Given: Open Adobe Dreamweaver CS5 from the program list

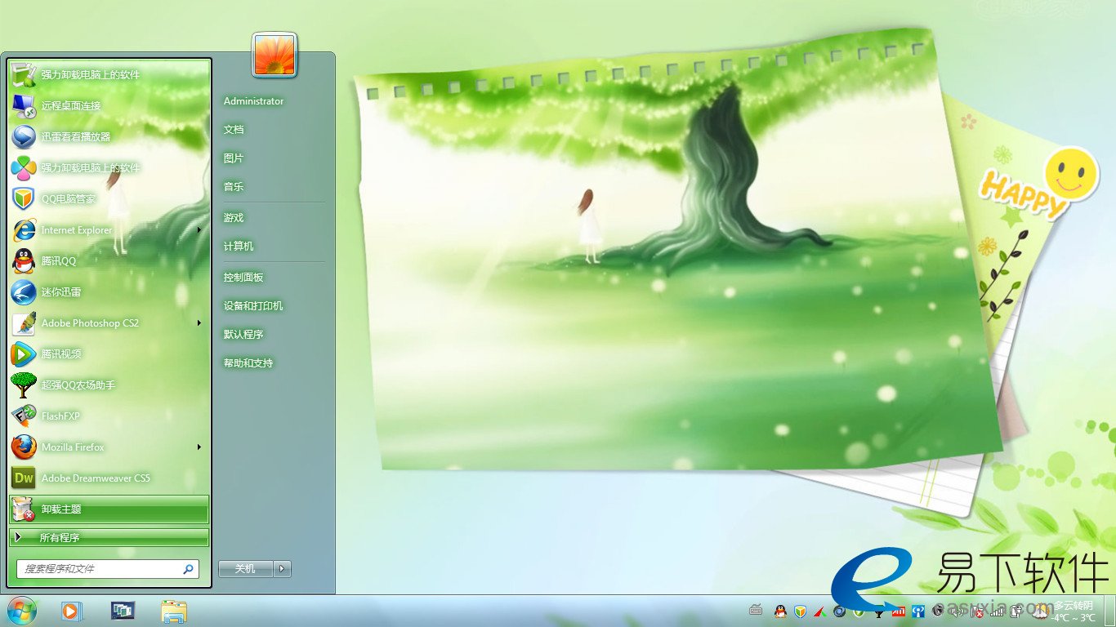Looking at the screenshot, I should [96, 478].
